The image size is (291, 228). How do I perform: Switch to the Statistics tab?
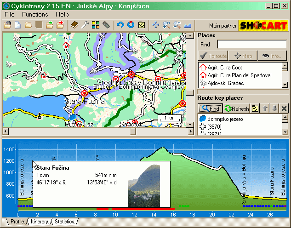point(64,222)
